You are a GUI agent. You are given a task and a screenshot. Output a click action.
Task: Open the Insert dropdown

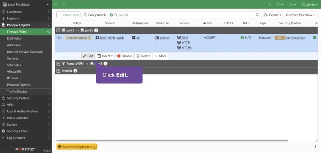tap(105, 56)
